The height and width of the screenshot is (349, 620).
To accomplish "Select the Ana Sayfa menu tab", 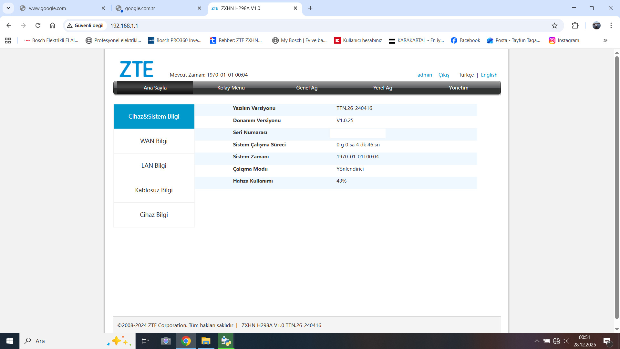I will click(x=155, y=88).
